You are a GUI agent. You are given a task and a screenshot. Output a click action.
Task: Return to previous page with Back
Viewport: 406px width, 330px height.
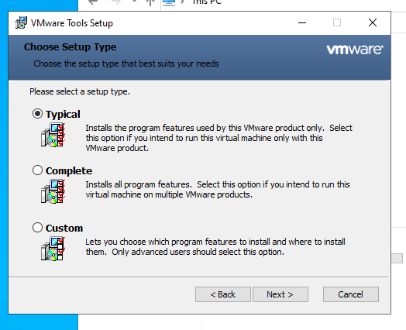click(x=223, y=294)
